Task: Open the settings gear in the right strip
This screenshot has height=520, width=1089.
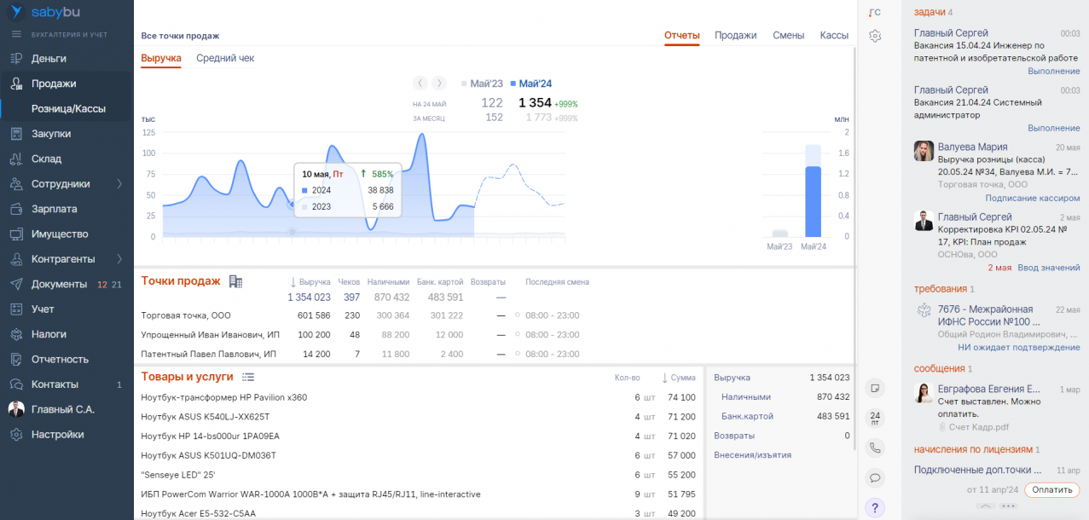Action: tap(875, 36)
